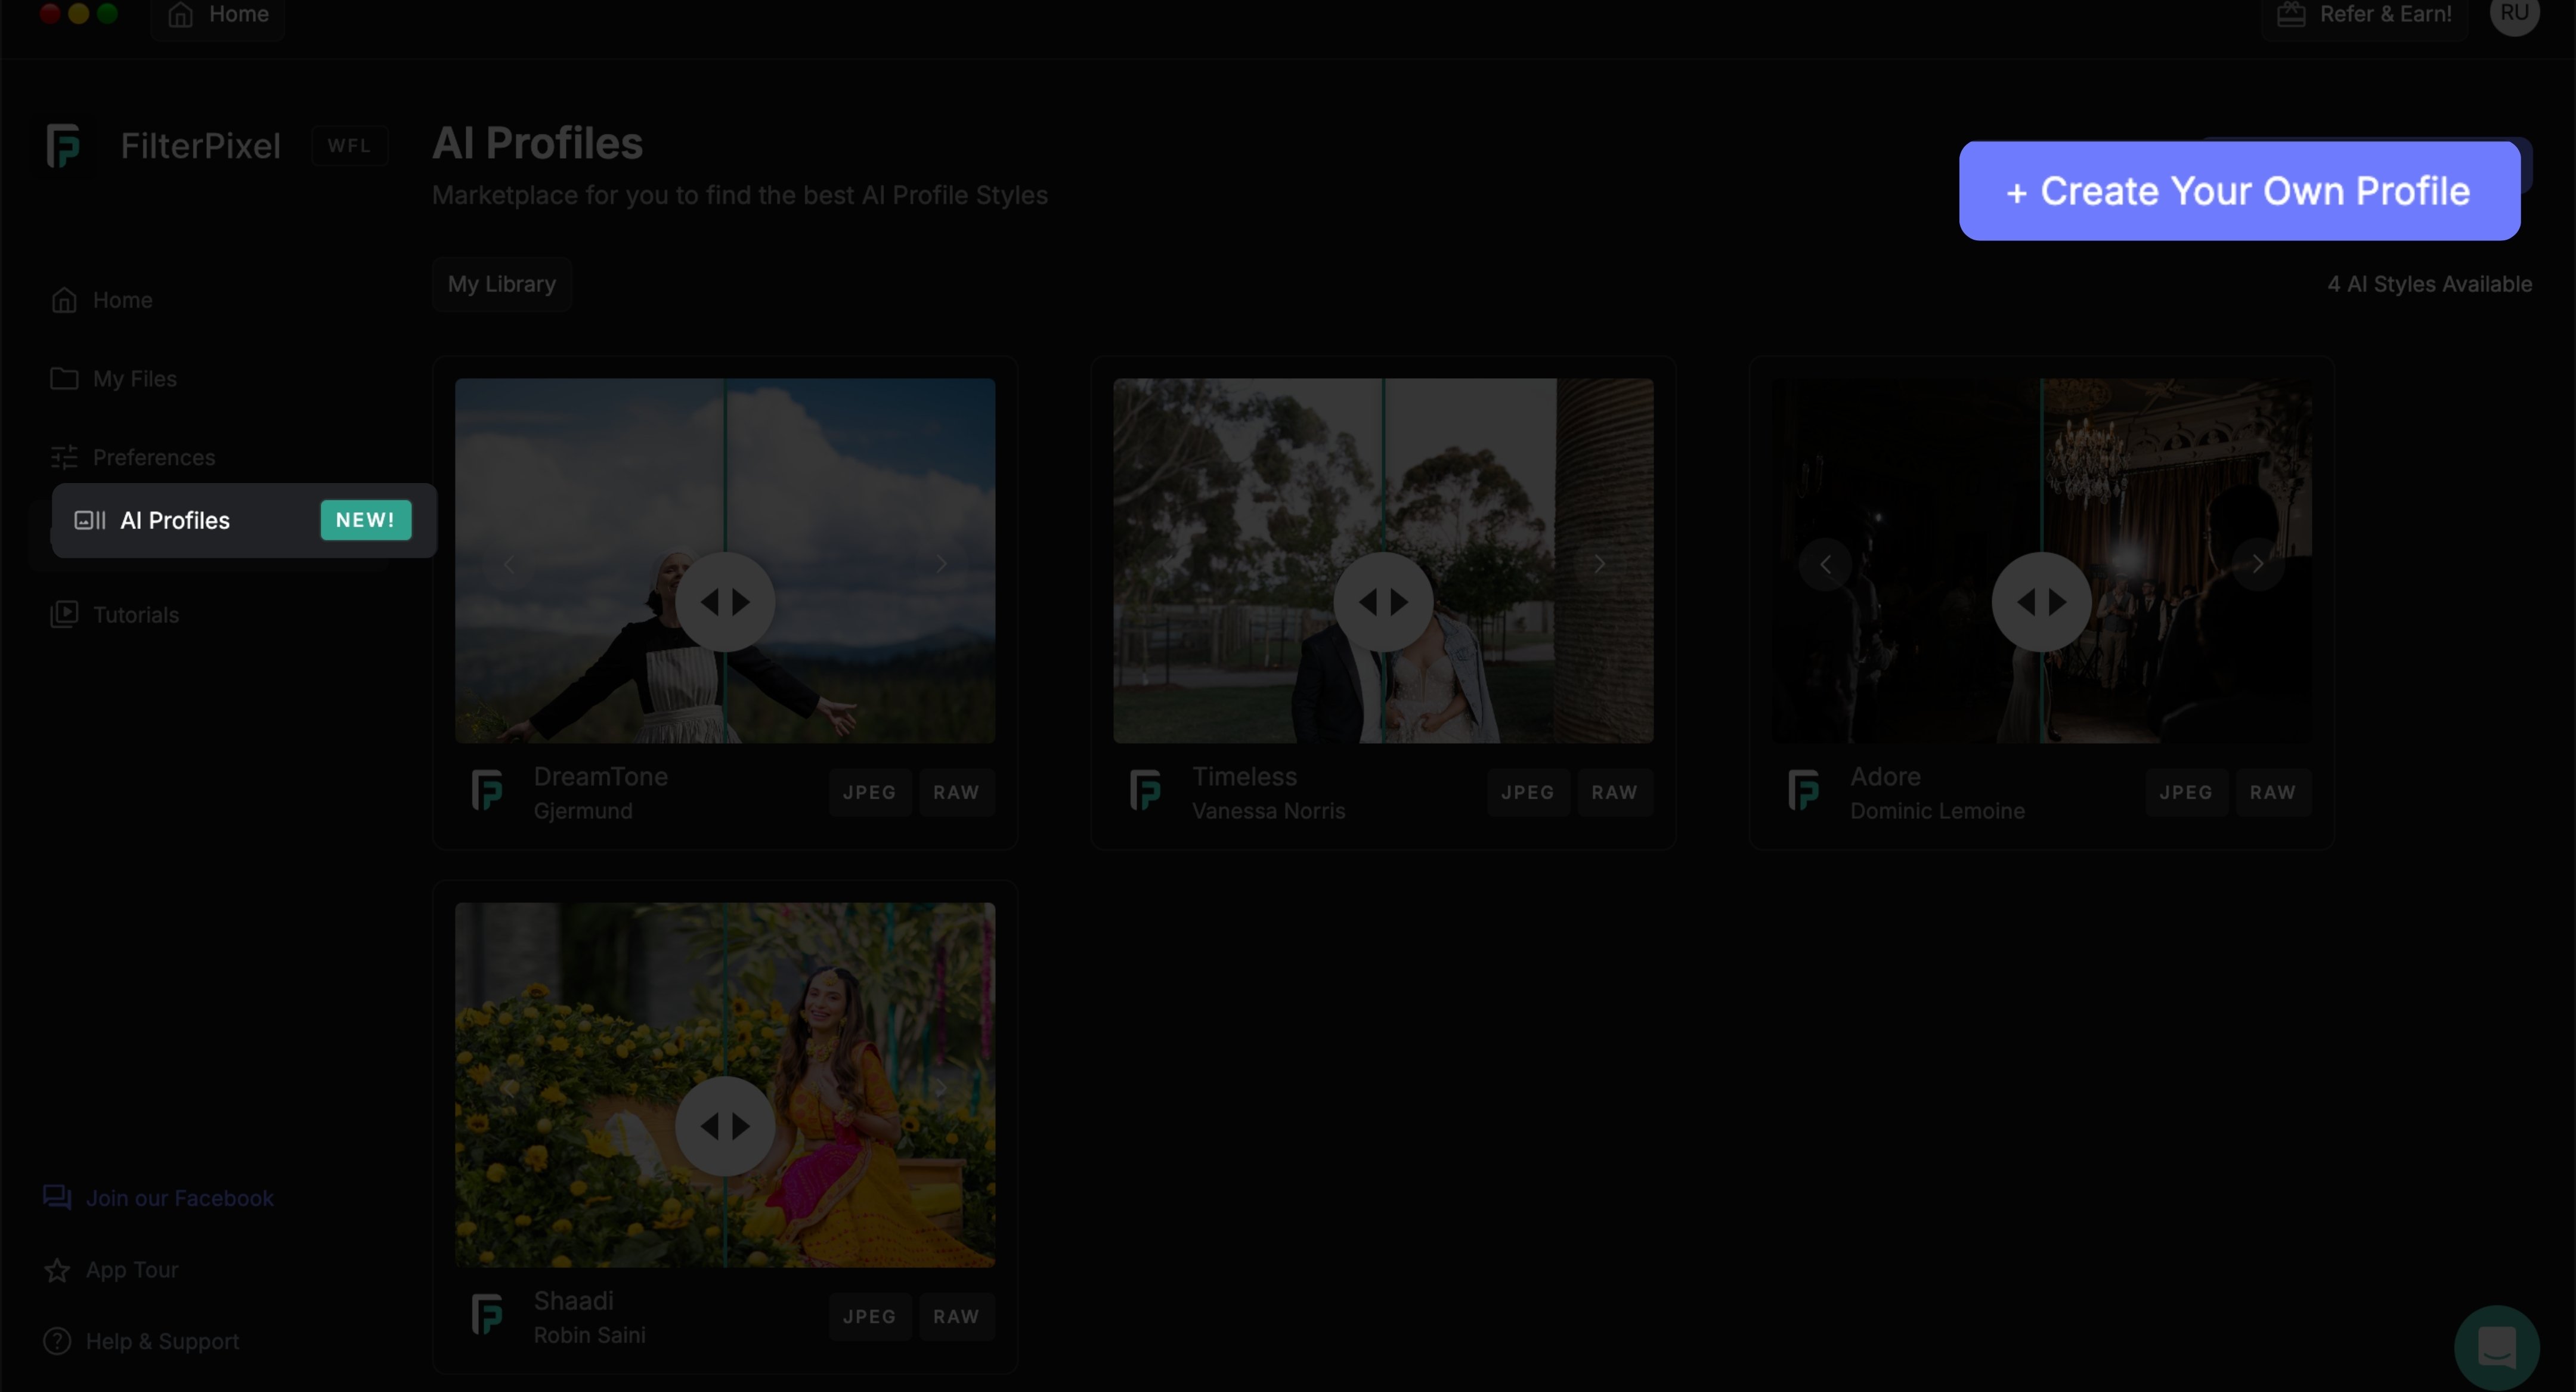This screenshot has height=1392, width=2576.
Task: Select AI Profiles in the sidebar
Action: tap(175, 520)
